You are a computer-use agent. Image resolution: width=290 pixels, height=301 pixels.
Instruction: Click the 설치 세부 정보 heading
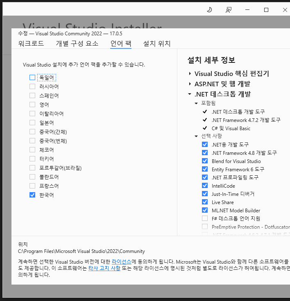click(x=211, y=60)
